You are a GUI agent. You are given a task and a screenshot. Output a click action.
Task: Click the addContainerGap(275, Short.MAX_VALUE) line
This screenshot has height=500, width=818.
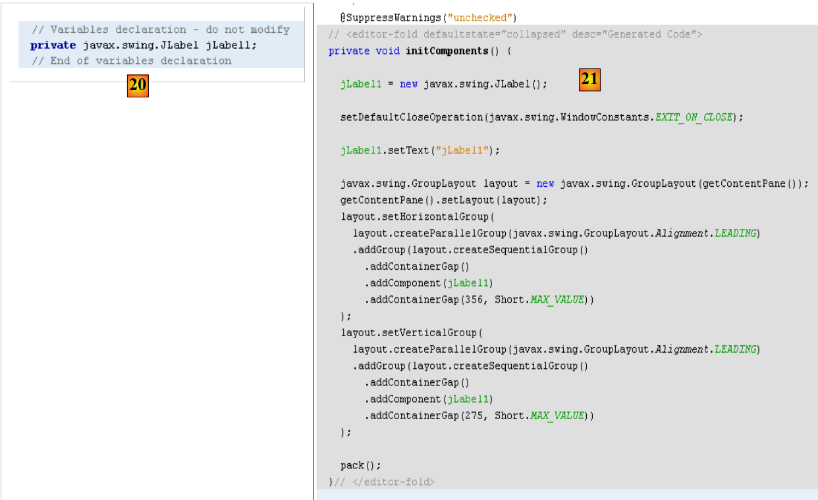[479, 415]
